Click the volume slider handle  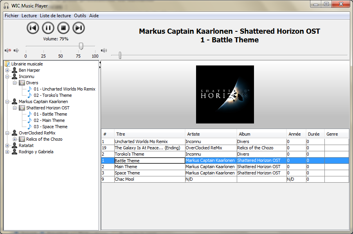pyautogui.click(x=81, y=46)
